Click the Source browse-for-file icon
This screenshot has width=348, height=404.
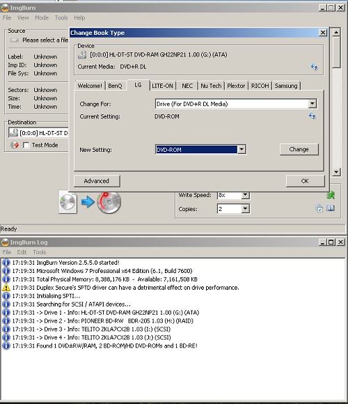pos(15,40)
